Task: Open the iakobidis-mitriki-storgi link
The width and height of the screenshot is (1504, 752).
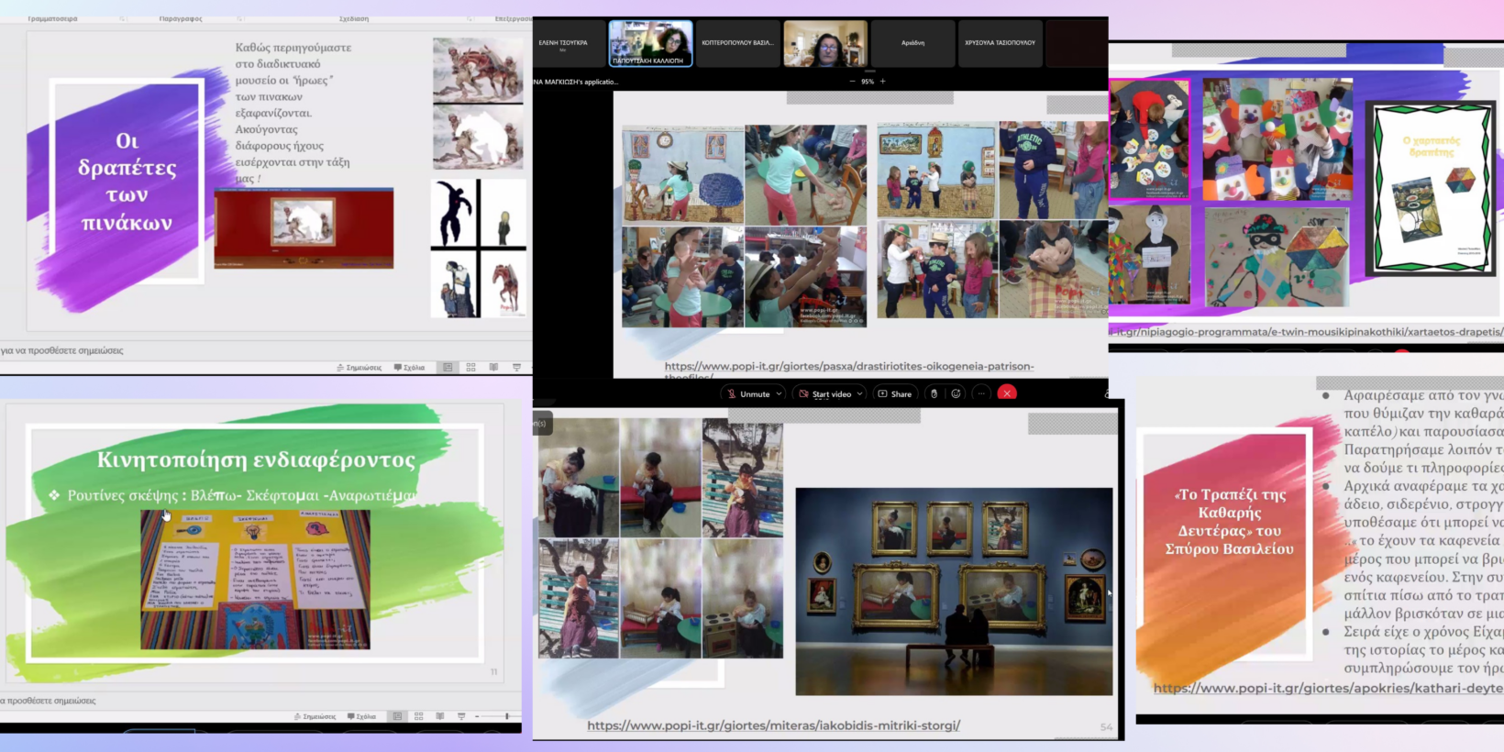Action: [x=773, y=725]
